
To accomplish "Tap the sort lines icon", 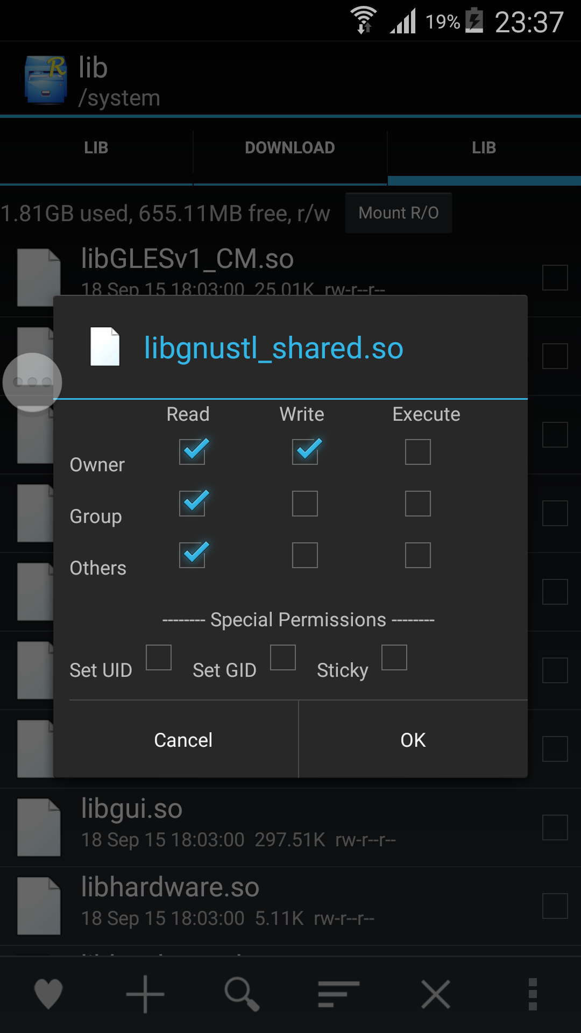I will [x=338, y=994].
